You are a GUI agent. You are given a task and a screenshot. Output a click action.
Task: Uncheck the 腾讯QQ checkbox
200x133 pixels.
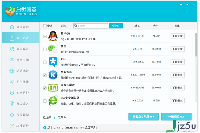pyautogui.click(x=45, y=37)
